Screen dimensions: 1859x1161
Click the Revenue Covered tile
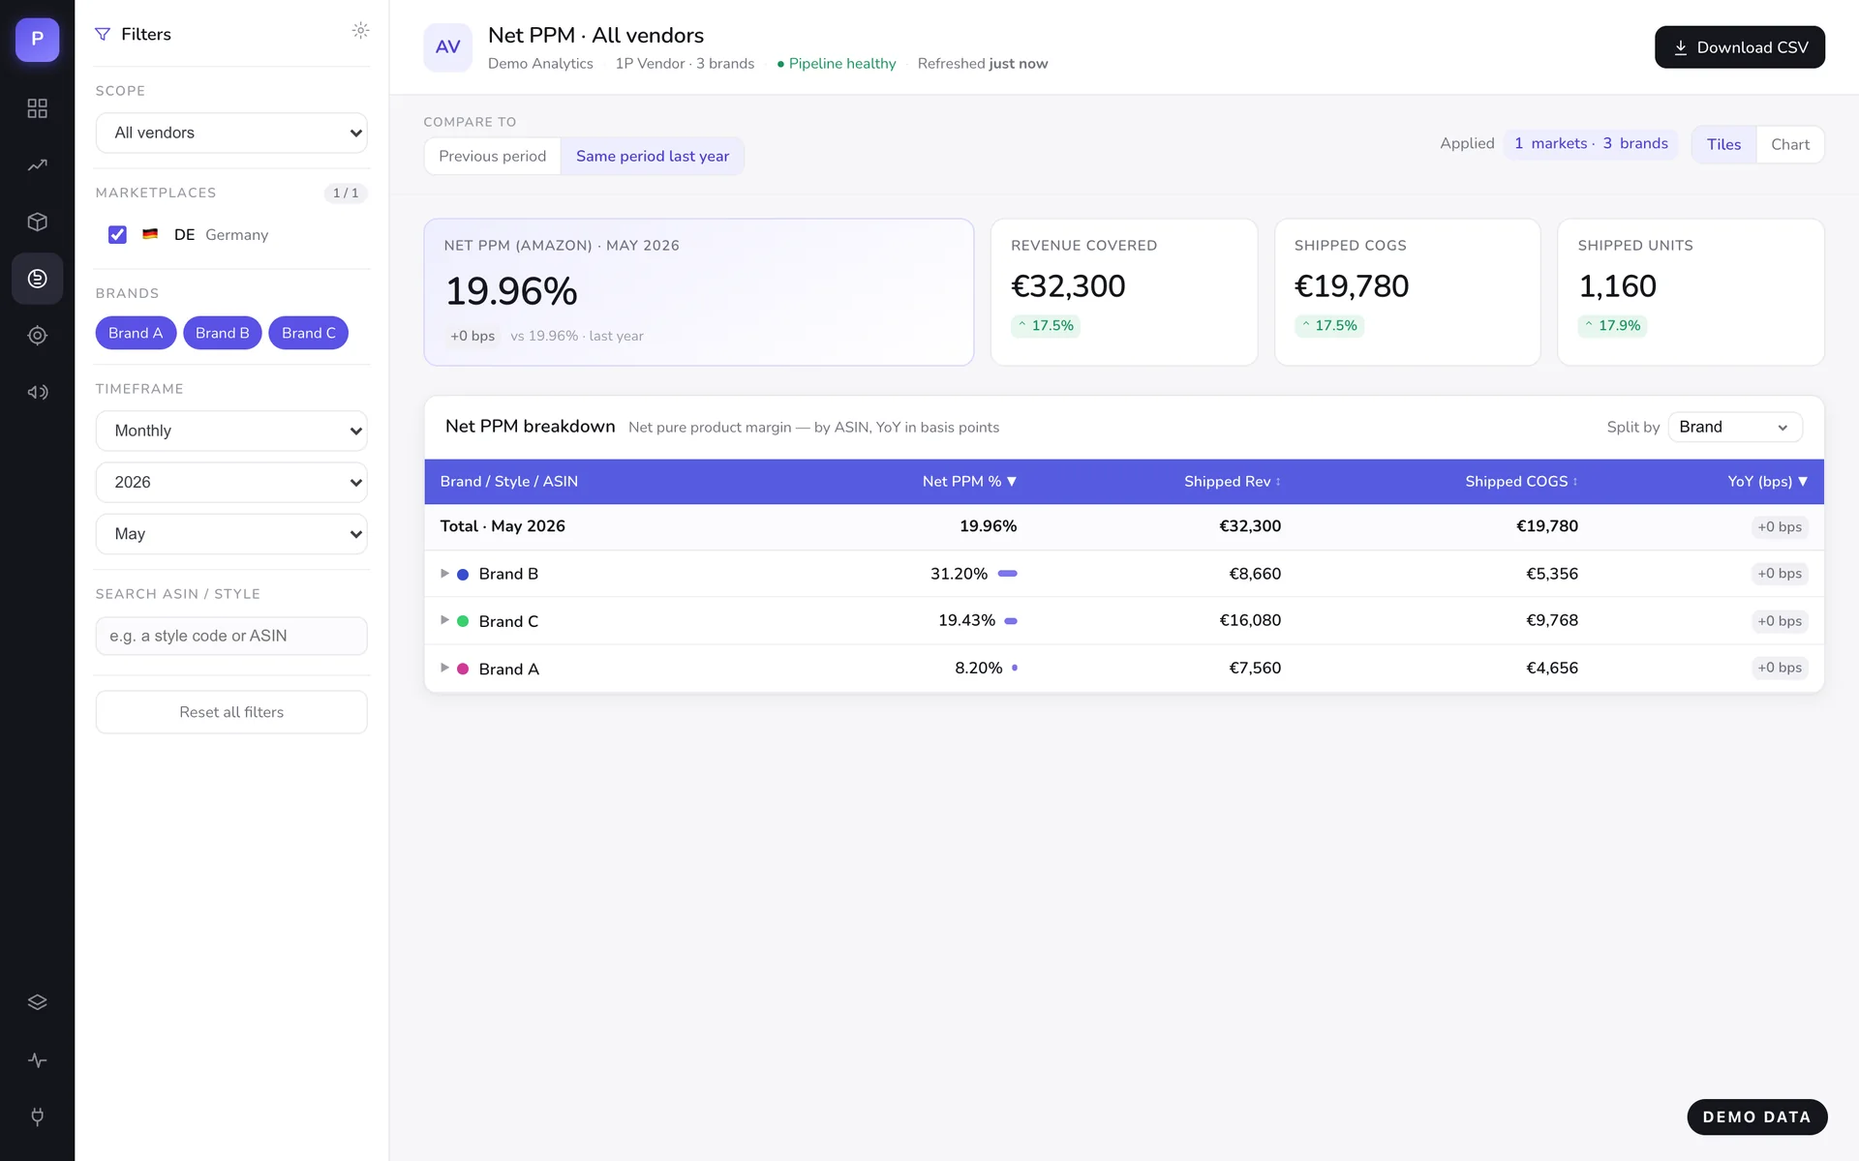pyautogui.click(x=1123, y=292)
